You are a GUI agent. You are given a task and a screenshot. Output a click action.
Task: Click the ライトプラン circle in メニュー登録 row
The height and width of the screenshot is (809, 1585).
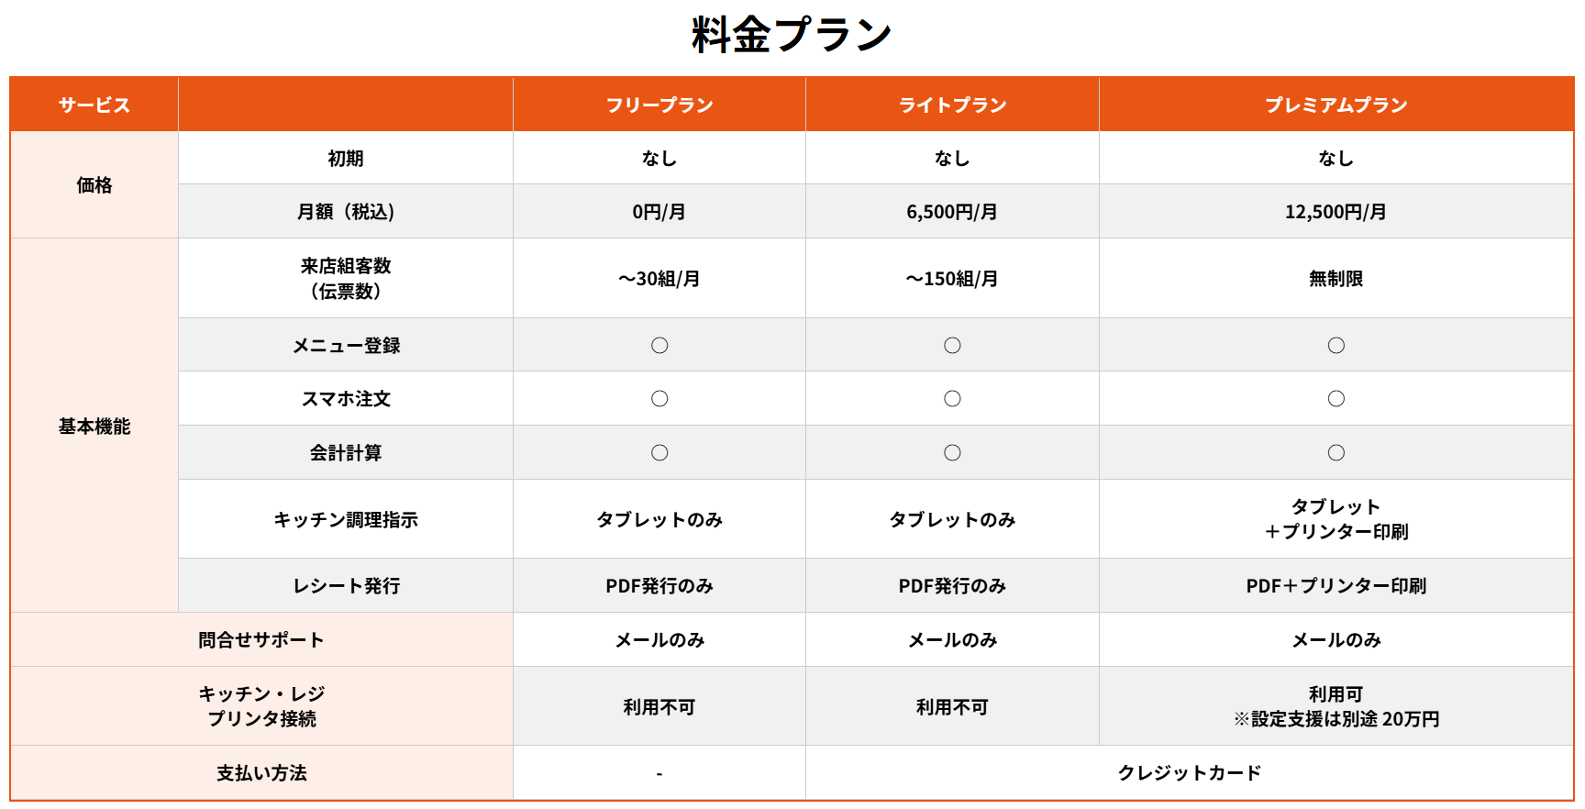pyautogui.click(x=952, y=345)
